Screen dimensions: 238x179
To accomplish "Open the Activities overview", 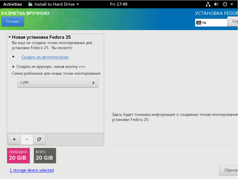I will [12, 4].
